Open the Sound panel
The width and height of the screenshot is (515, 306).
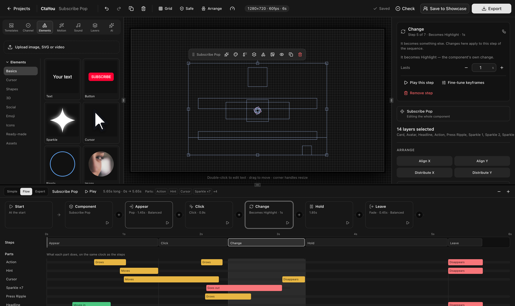pyautogui.click(x=78, y=27)
